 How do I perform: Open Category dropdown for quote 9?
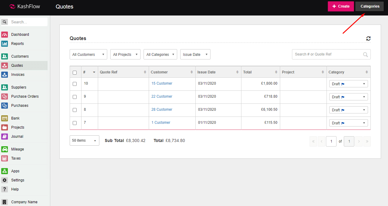tap(348, 97)
